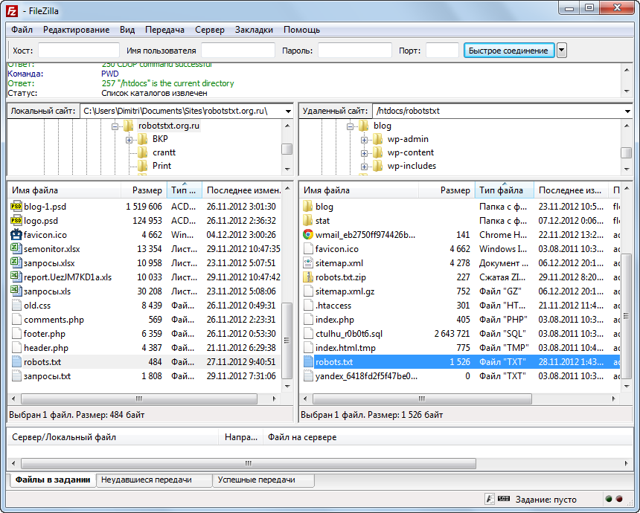Sort remote files by Тип файла column
This screenshot has height=513, width=640.
click(x=505, y=190)
